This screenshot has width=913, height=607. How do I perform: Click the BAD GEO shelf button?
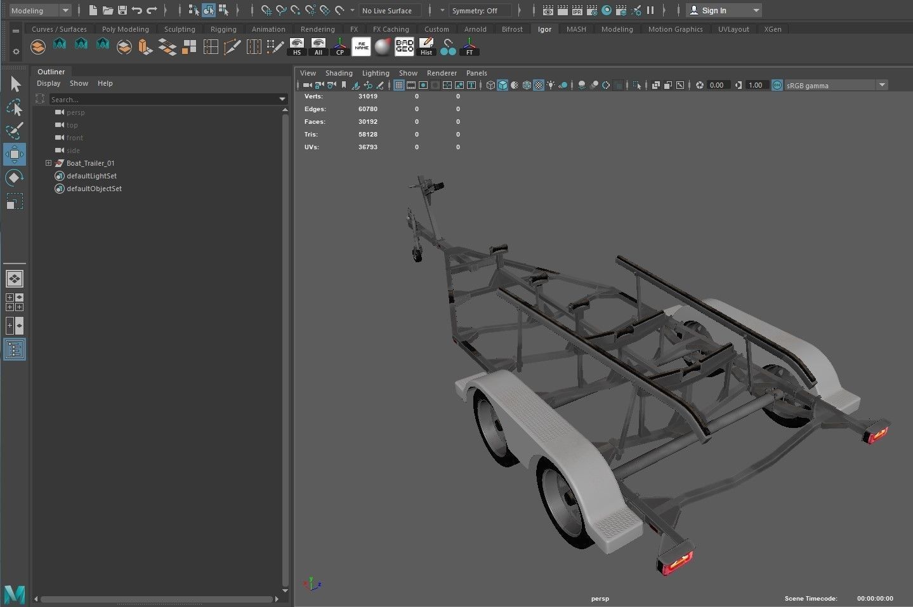[404, 46]
